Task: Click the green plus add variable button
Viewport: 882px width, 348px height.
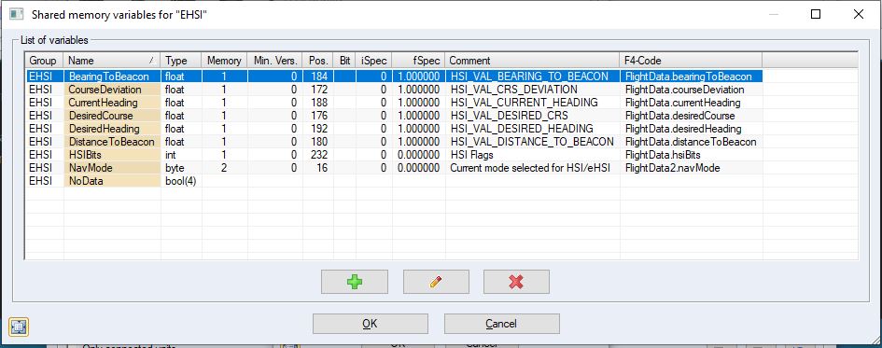Action: [x=355, y=282]
